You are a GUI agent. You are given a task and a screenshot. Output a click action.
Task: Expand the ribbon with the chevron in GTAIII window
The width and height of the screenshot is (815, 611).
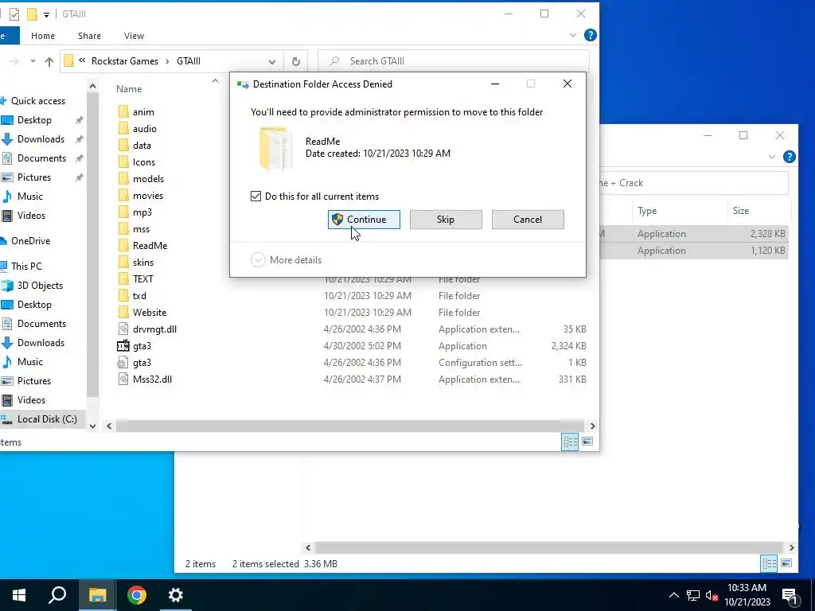click(x=573, y=35)
